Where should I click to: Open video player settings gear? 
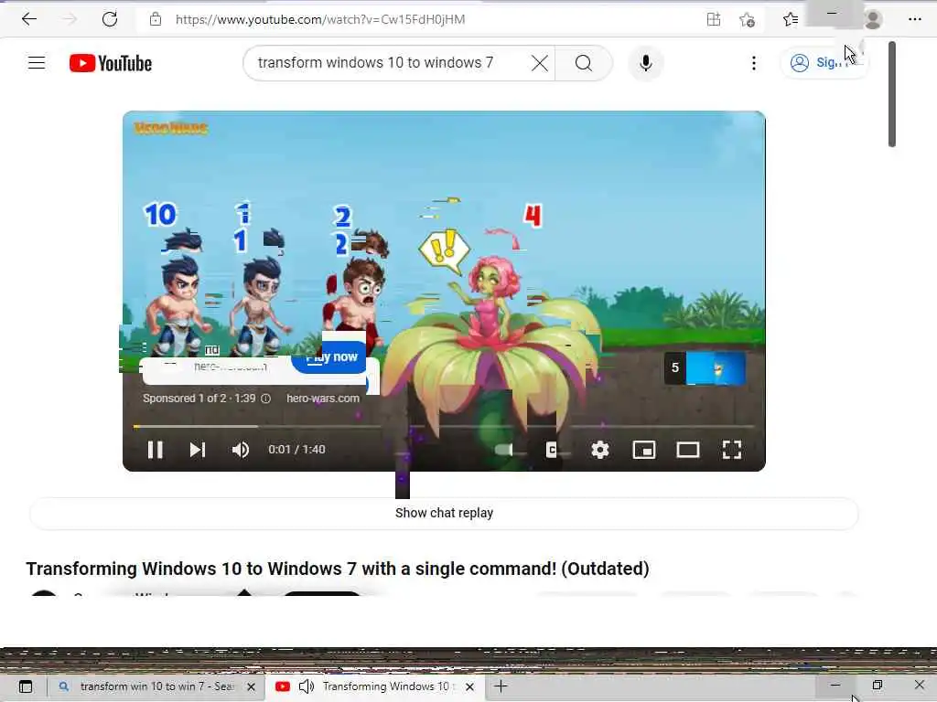600,450
